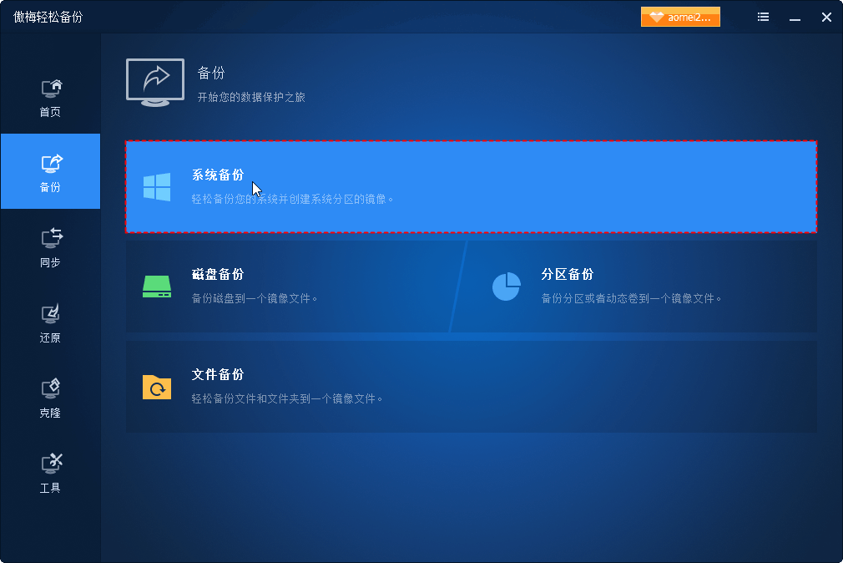Click the yellow folder icon for 文件备份
The width and height of the screenshot is (843, 563).
coord(157,387)
